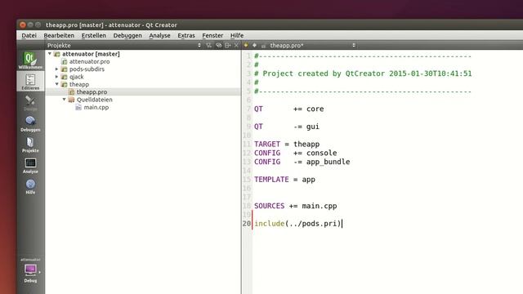Go back in editor navigation history
523x294 pixels.
tap(246, 46)
